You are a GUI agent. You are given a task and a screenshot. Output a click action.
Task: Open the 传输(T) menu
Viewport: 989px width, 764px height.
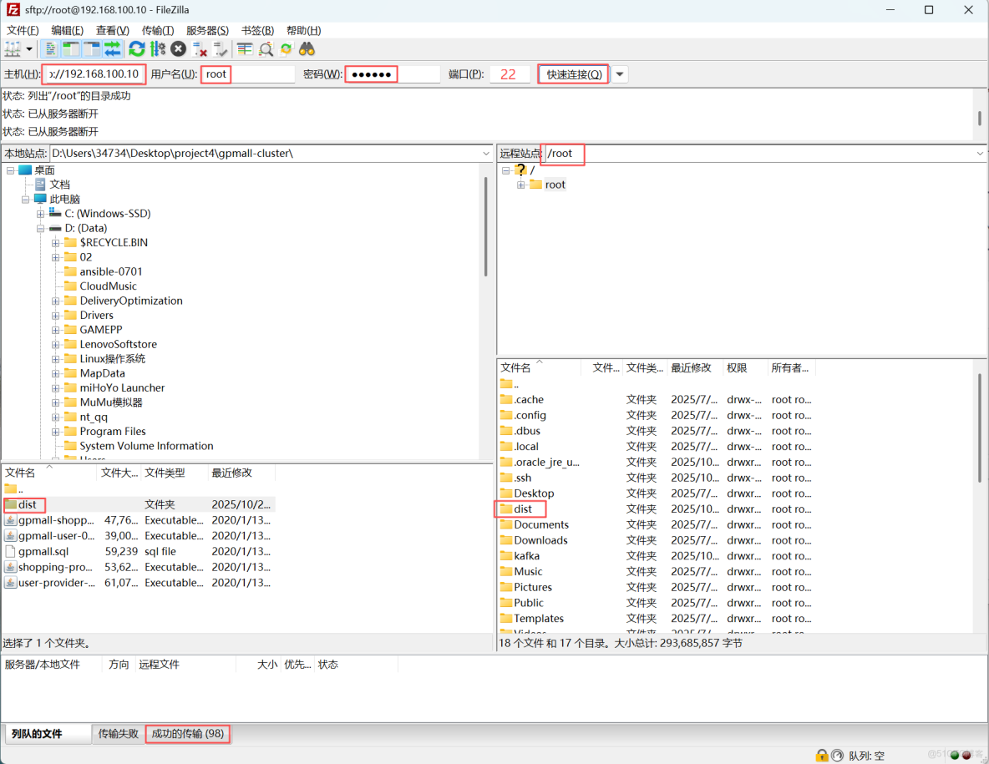pos(158,30)
